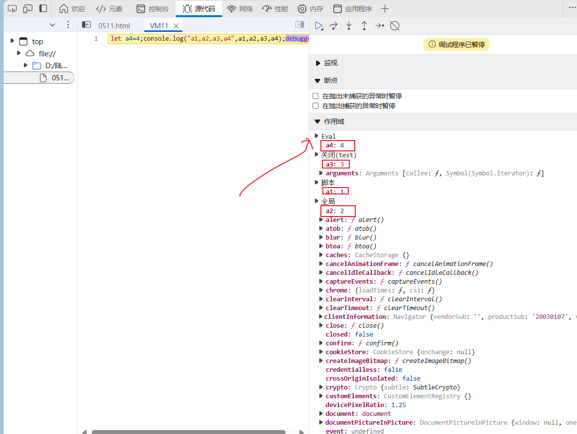The image size is (577, 434).
Task: Click the horizontal scrollbar of code editor
Action: [188, 432]
